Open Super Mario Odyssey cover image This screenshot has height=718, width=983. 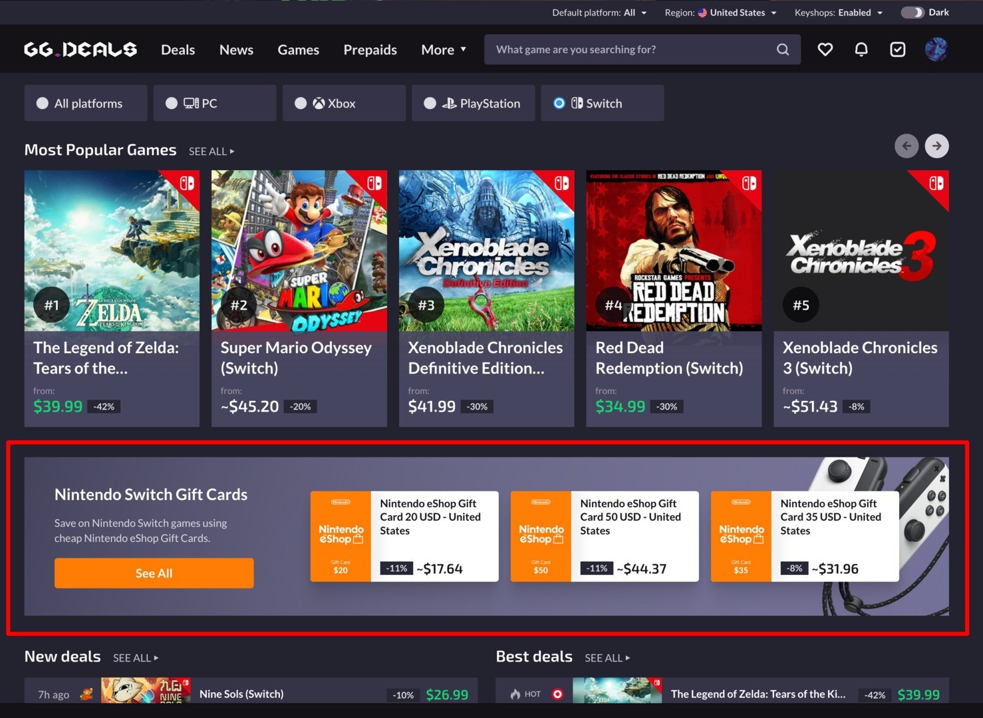click(299, 251)
